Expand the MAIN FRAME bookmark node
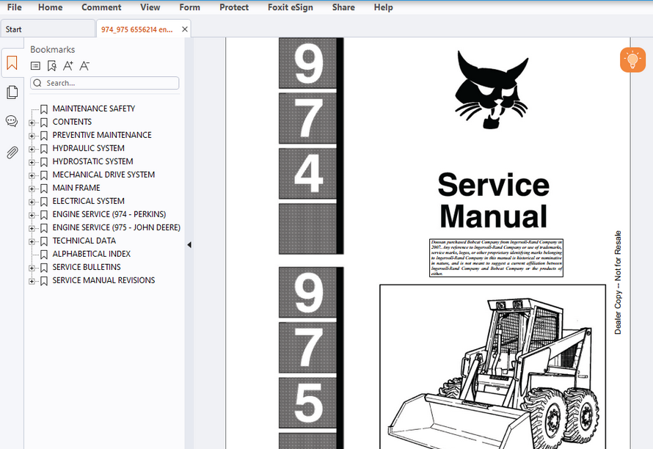The width and height of the screenshot is (653, 449). [x=32, y=189]
